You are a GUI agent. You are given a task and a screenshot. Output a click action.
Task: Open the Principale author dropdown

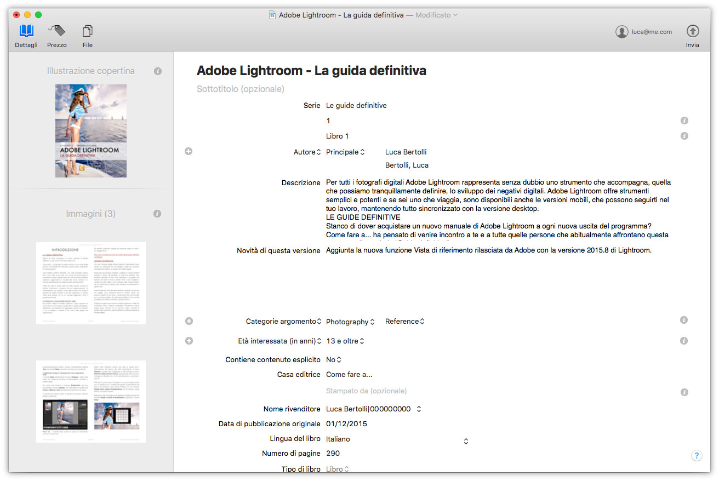click(x=345, y=152)
